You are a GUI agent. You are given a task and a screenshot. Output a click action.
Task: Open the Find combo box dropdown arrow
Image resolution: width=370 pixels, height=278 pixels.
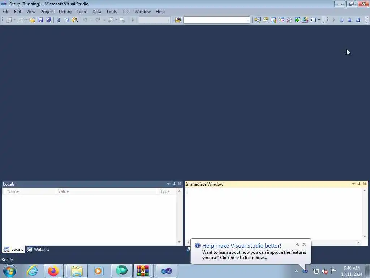[248, 20]
